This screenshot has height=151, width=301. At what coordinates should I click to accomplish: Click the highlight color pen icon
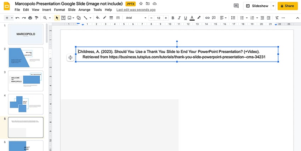pos(199,18)
